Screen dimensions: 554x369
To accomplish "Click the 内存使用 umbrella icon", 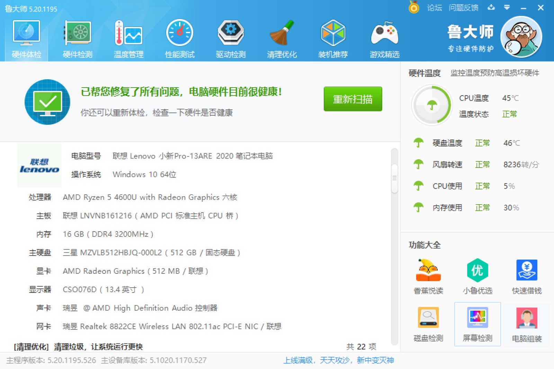I will point(419,207).
